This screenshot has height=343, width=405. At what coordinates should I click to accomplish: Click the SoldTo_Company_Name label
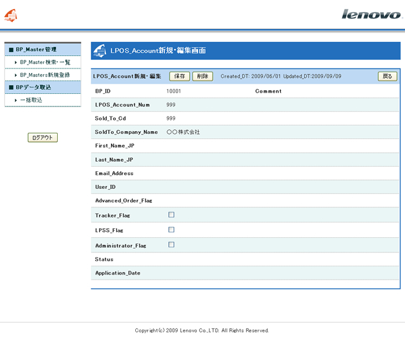pyautogui.click(x=126, y=133)
